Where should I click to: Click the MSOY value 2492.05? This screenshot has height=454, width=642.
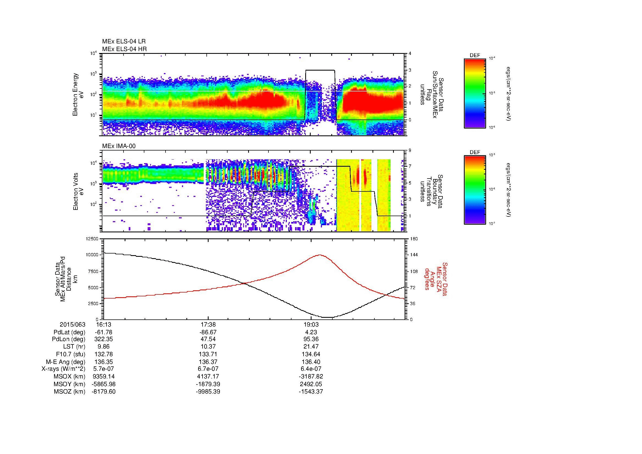[311, 384]
